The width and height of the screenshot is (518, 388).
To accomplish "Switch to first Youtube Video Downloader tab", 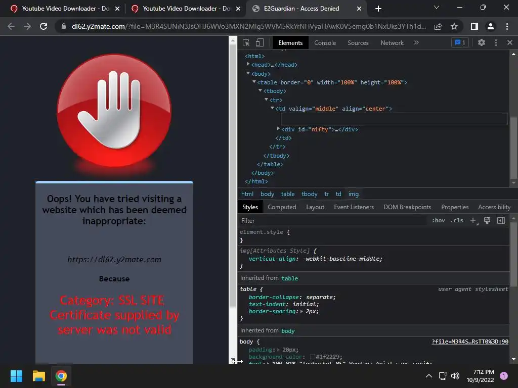I will click(x=65, y=9).
